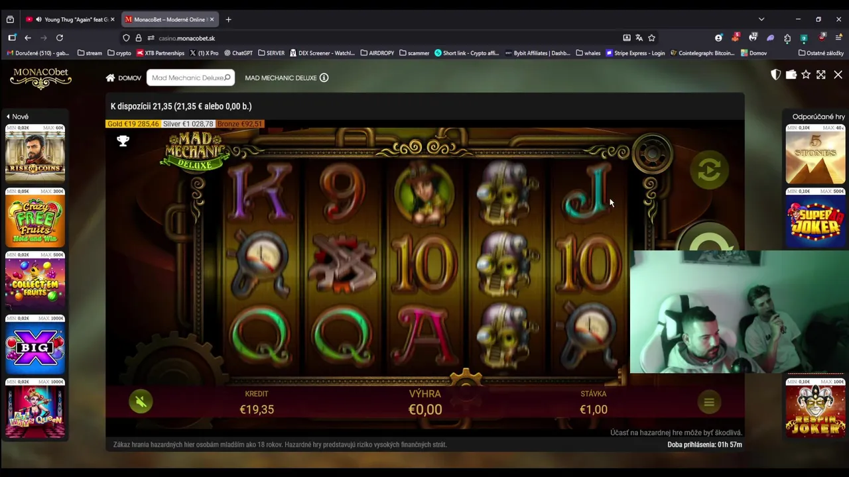Go back in browser history

[28, 38]
